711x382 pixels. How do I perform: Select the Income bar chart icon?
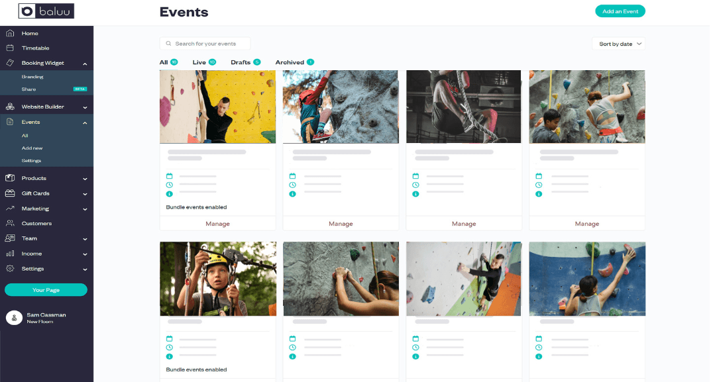[x=10, y=254]
